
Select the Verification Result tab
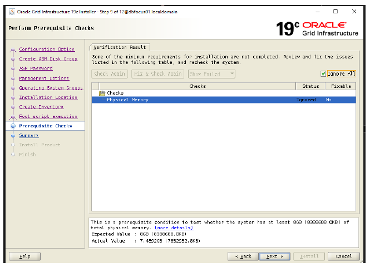tap(120, 47)
